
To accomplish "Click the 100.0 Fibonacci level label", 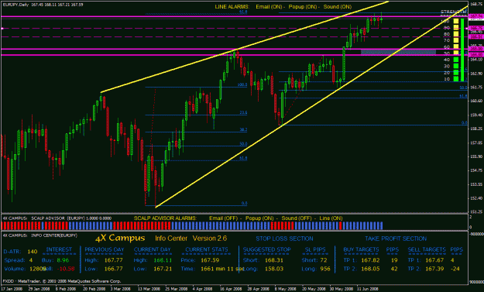I will point(242,84).
